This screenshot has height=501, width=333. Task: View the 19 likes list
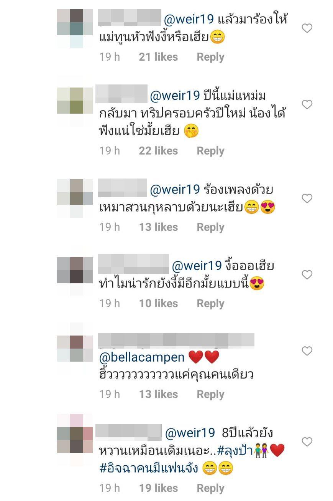158,488
